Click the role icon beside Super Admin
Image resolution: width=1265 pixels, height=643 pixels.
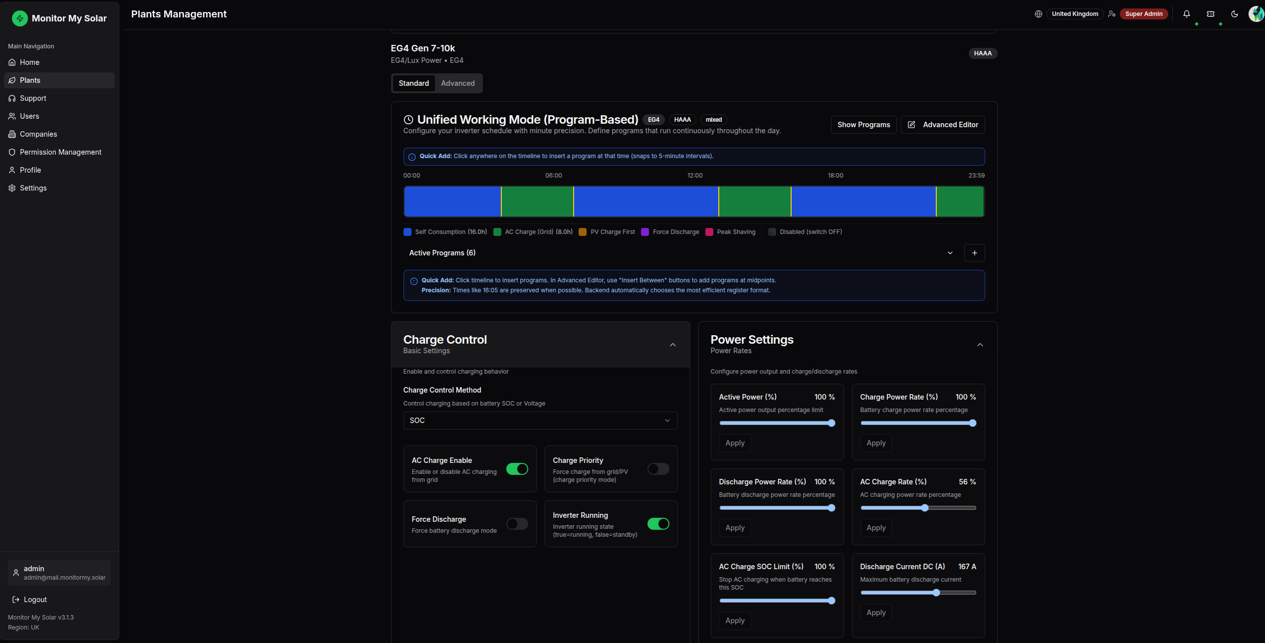pos(1112,14)
